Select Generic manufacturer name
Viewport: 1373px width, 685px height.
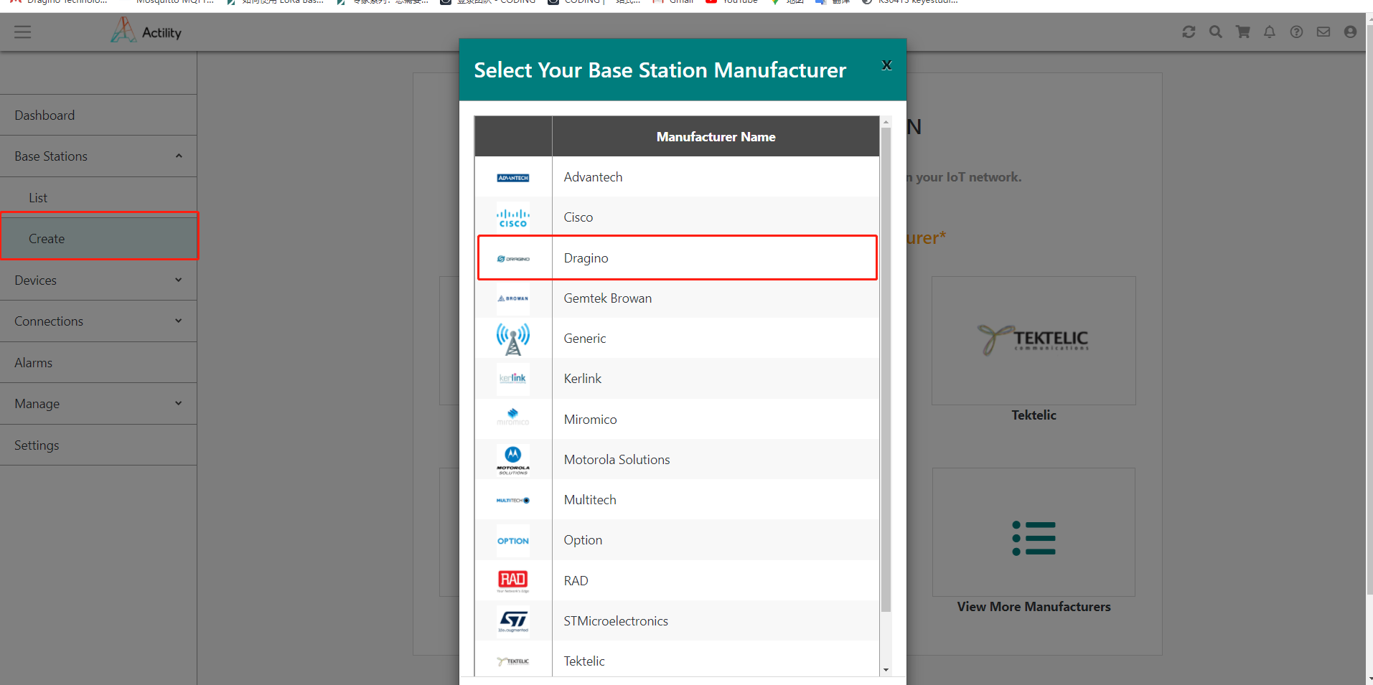pos(584,339)
